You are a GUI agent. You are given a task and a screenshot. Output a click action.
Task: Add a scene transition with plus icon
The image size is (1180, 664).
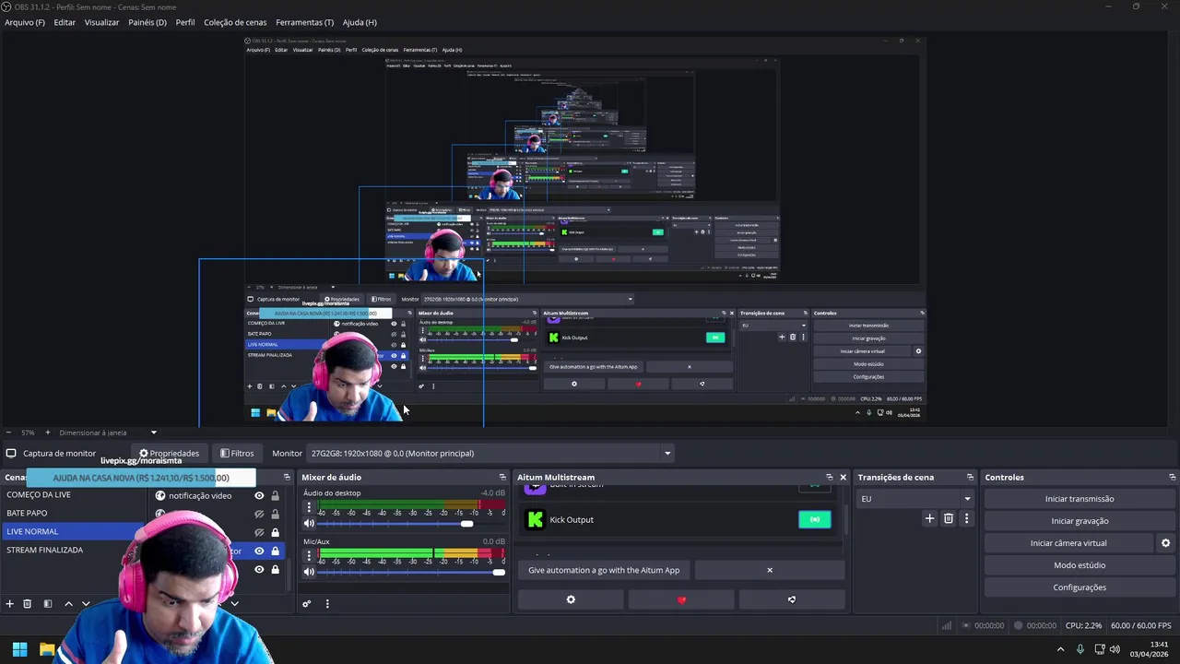tap(929, 518)
